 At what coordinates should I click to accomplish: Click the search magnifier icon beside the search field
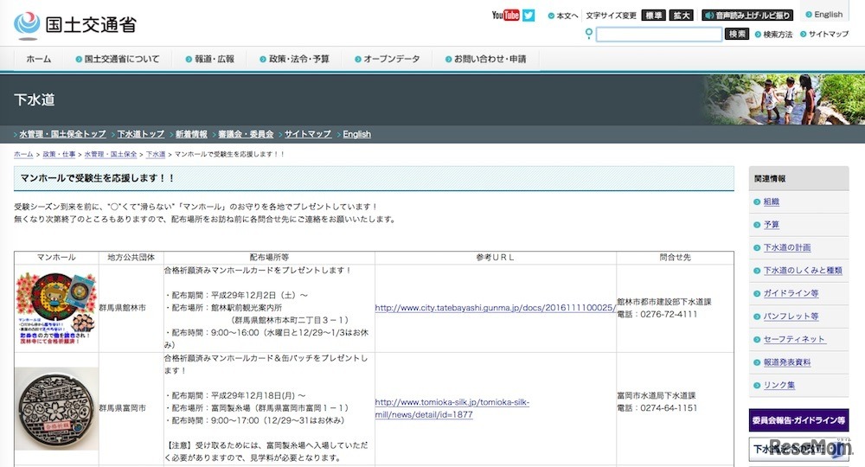pyautogui.click(x=589, y=34)
